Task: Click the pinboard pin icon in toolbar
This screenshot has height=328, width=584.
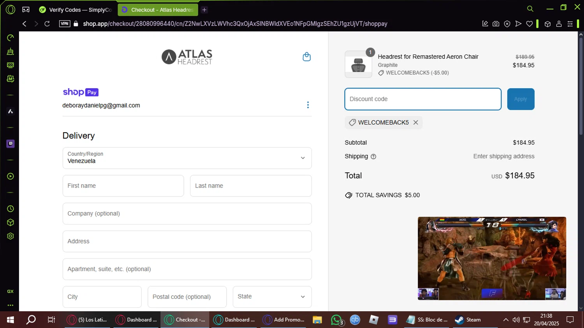Action: [485, 24]
